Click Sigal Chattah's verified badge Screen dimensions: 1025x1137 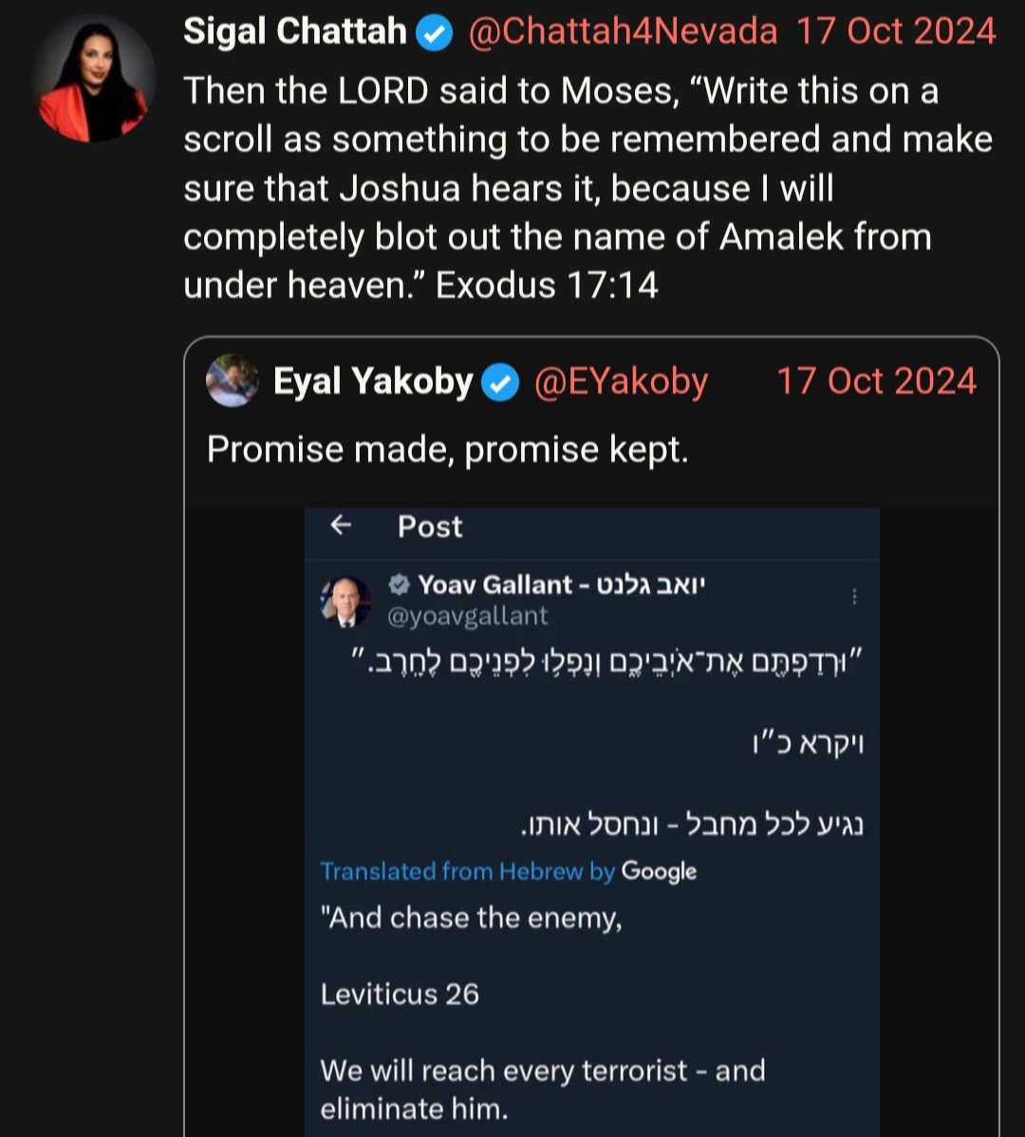(x=435, y=32)
